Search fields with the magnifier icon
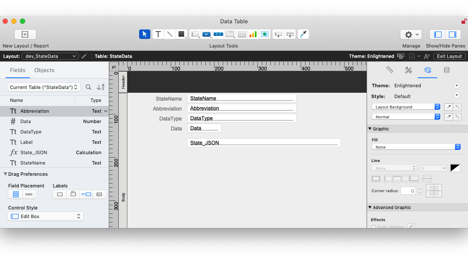 click(88, 87)
